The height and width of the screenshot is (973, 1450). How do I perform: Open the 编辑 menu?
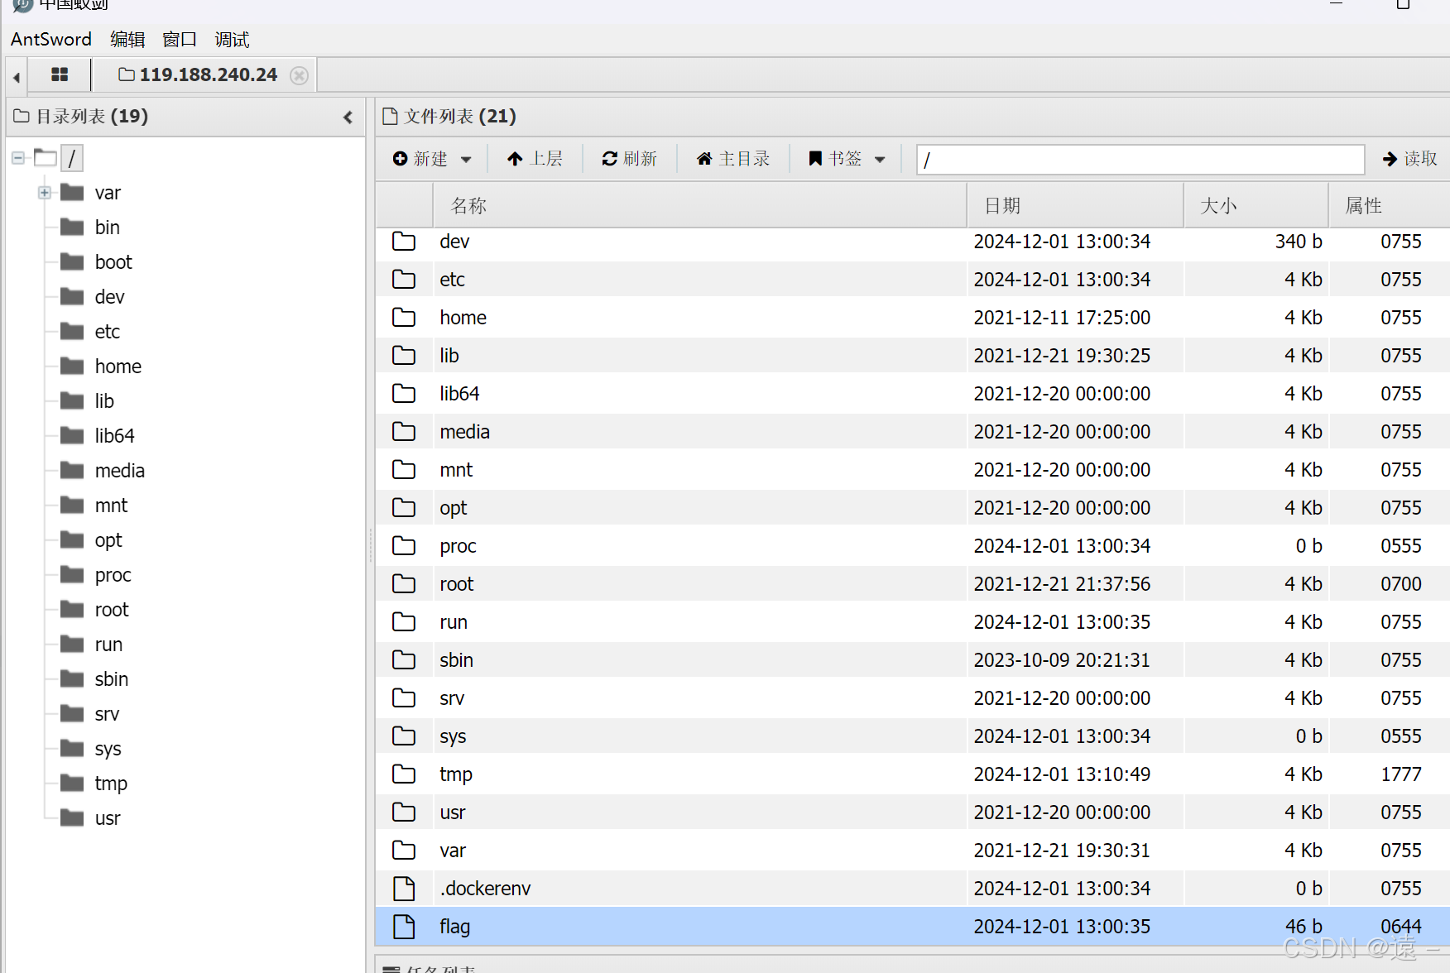coord(127,39)
